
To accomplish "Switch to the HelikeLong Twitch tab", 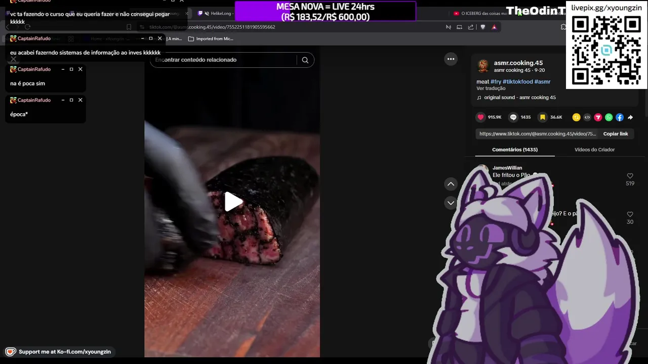I will click(215, 14).
